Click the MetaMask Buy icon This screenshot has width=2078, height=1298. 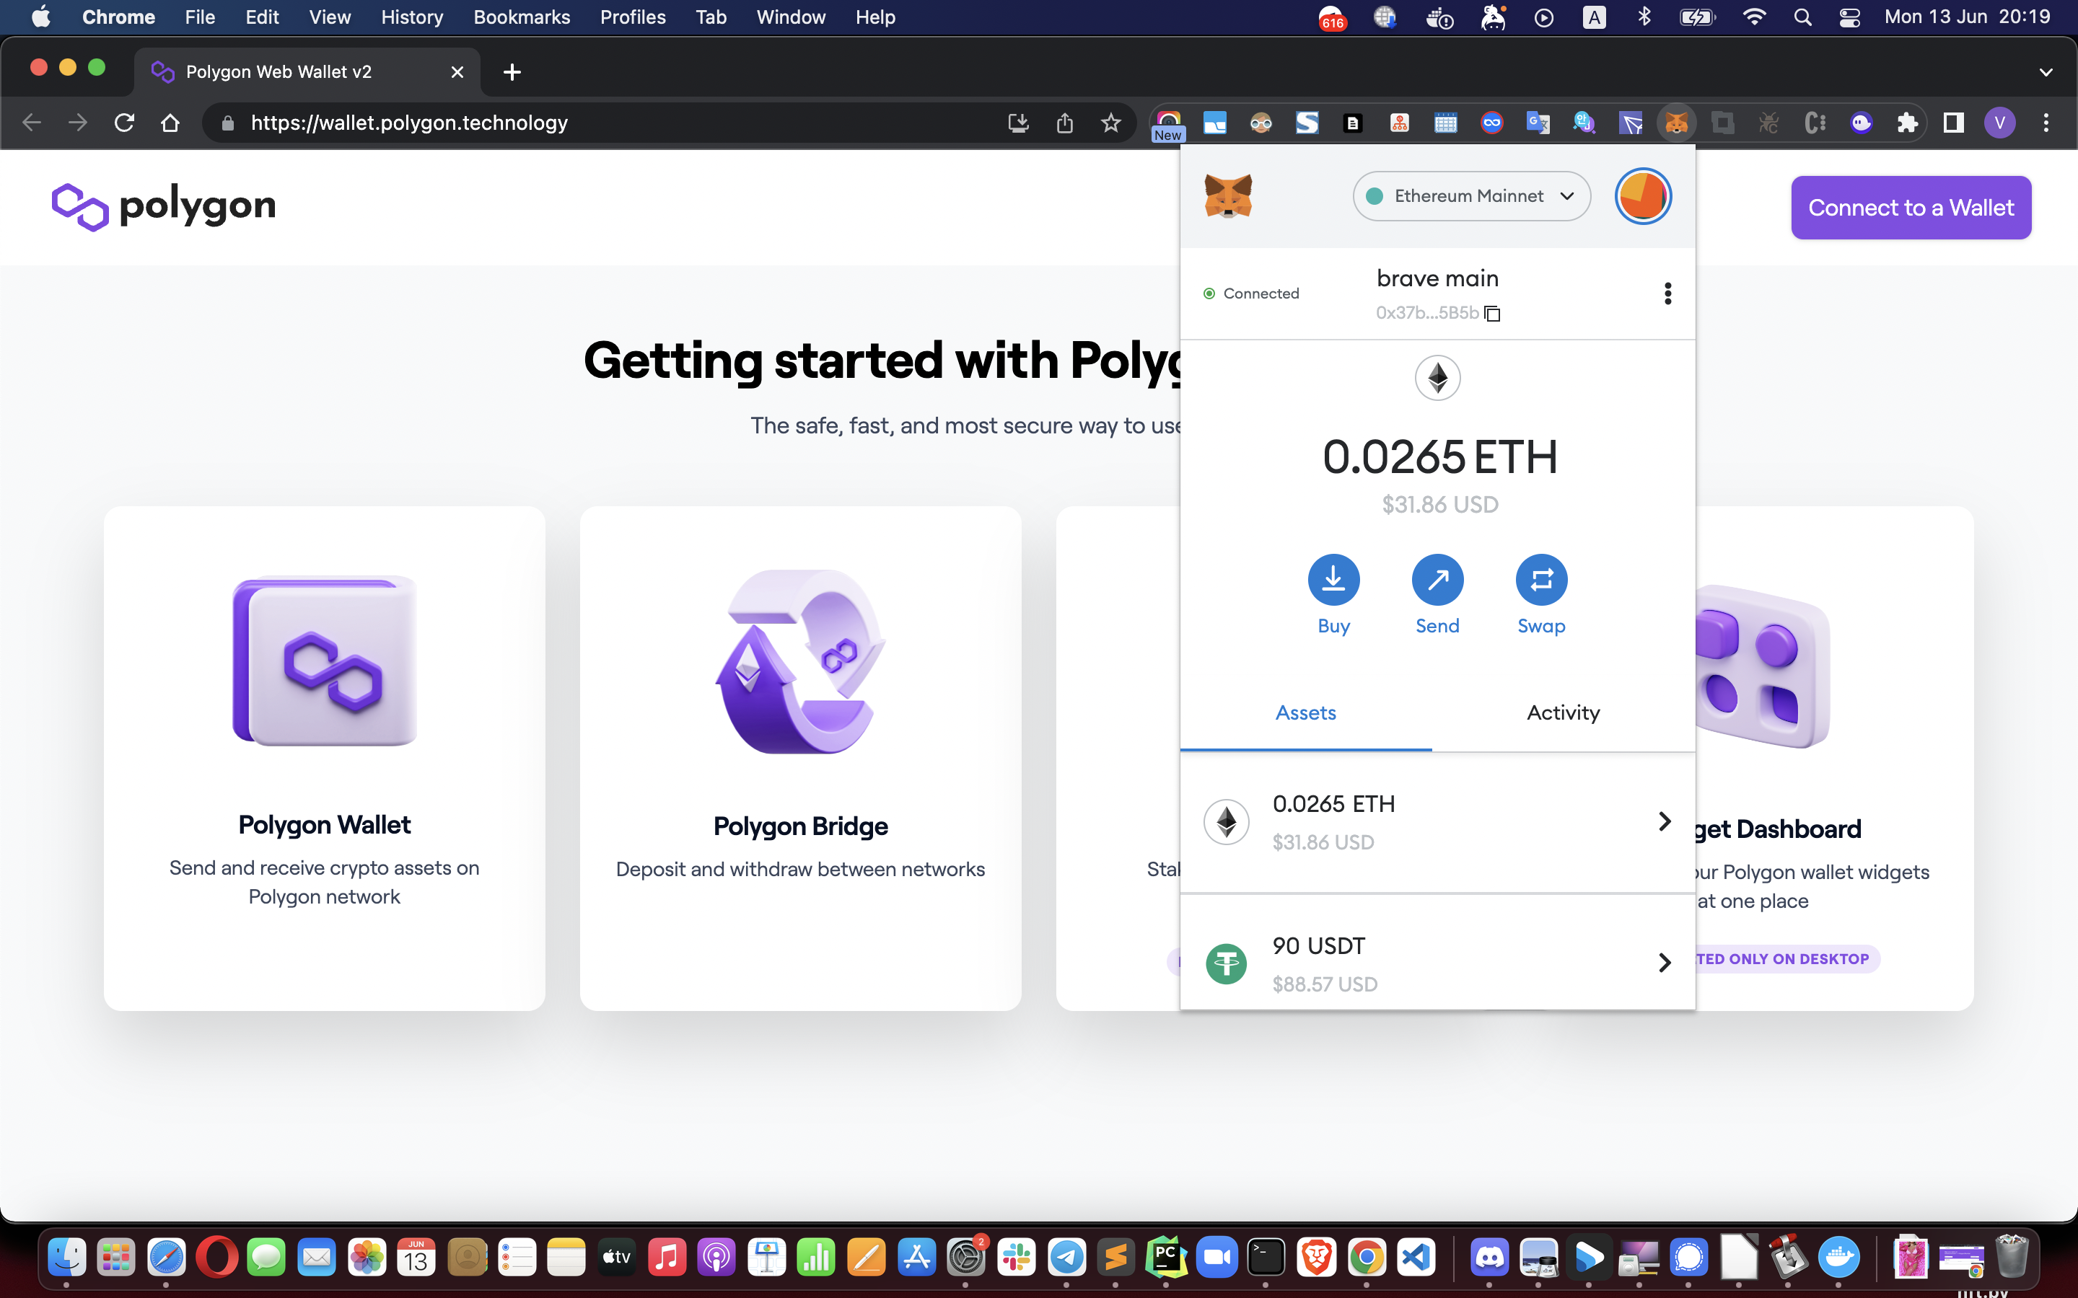[1333, 580]
